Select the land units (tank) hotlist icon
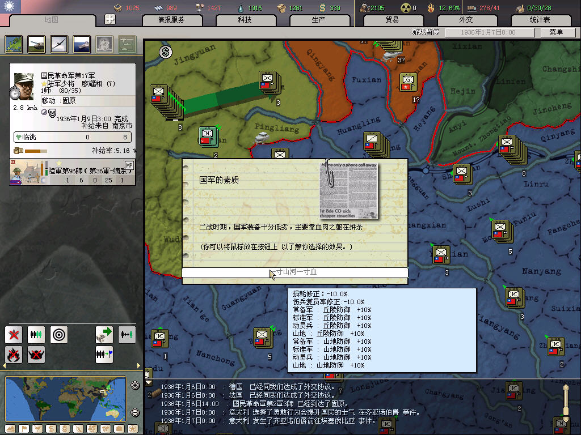This screenshot has height=435, width=581. tap(36, 44)
